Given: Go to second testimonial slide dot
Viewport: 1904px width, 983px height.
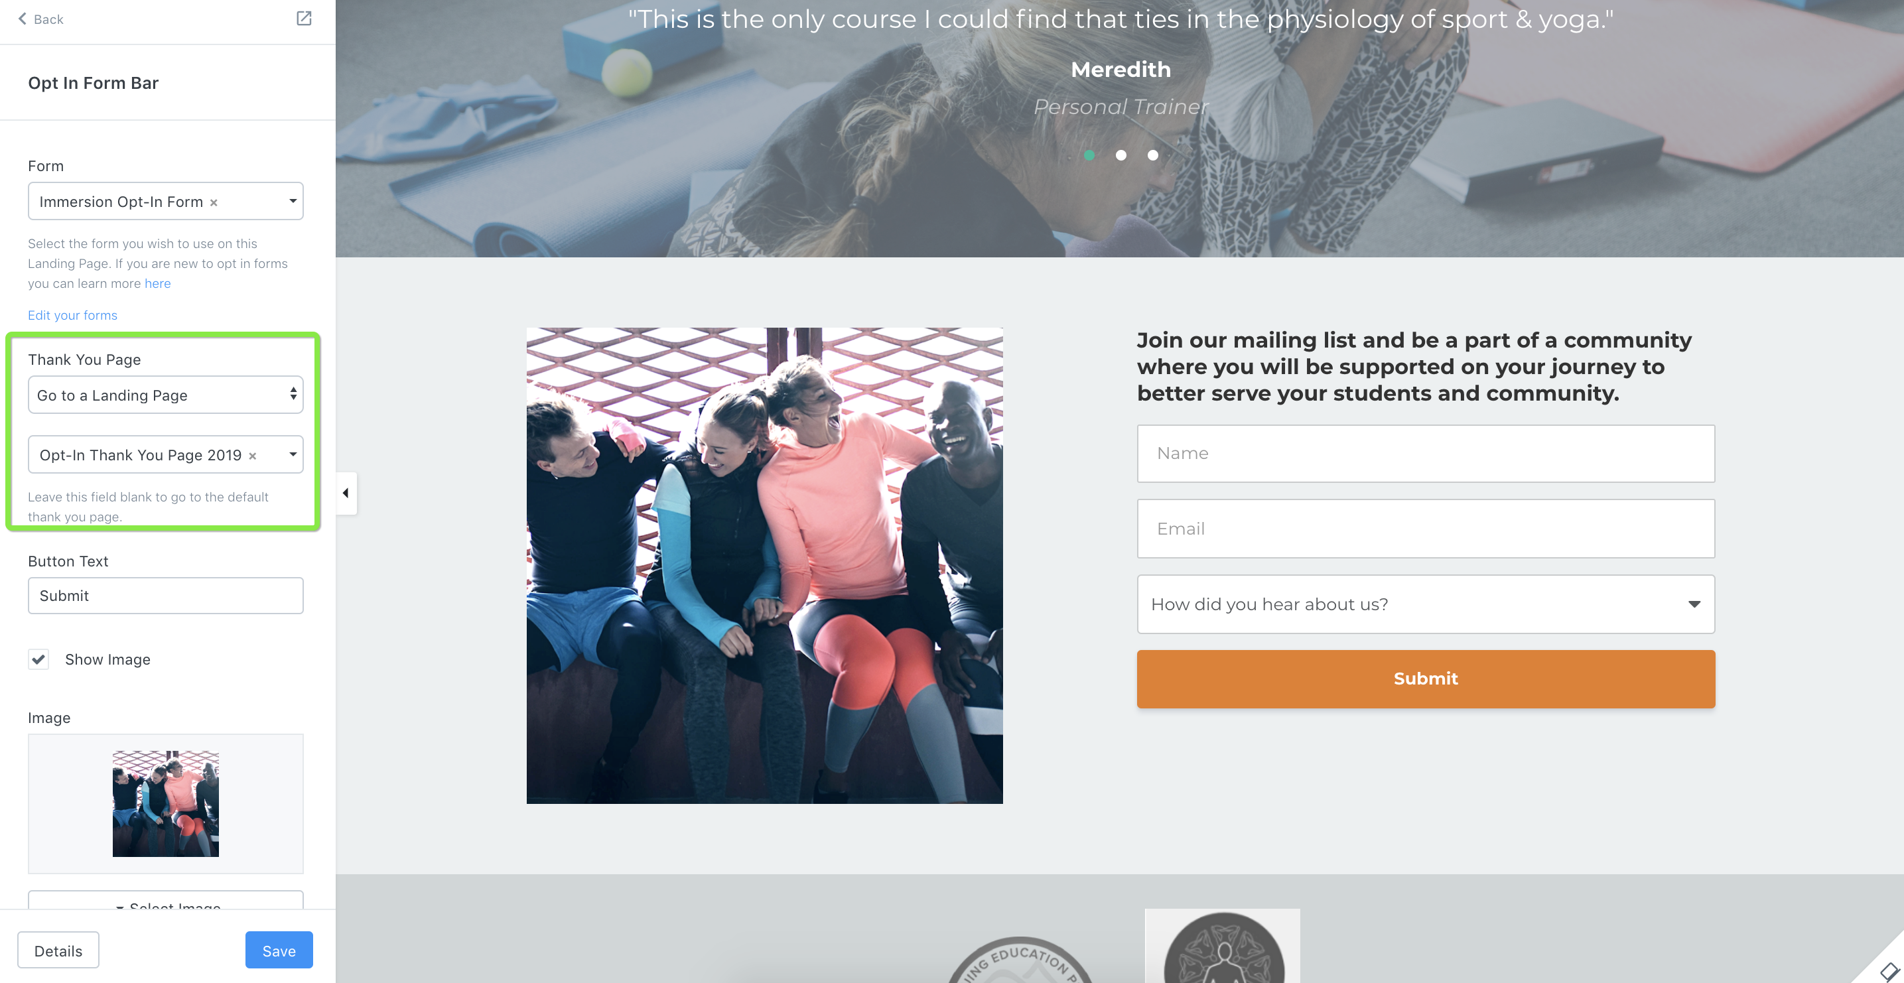Looking at the screenshot, I should (x=1121, y=155).
